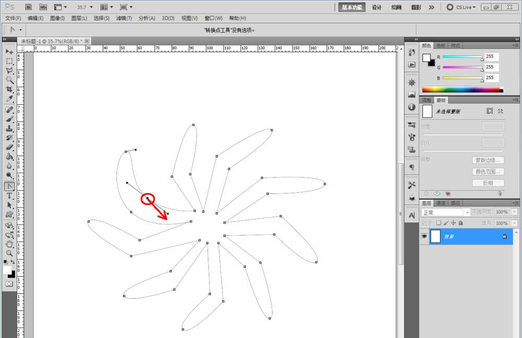
Task: Click the 设计 workspace button
Action: (x=376, y=7)
